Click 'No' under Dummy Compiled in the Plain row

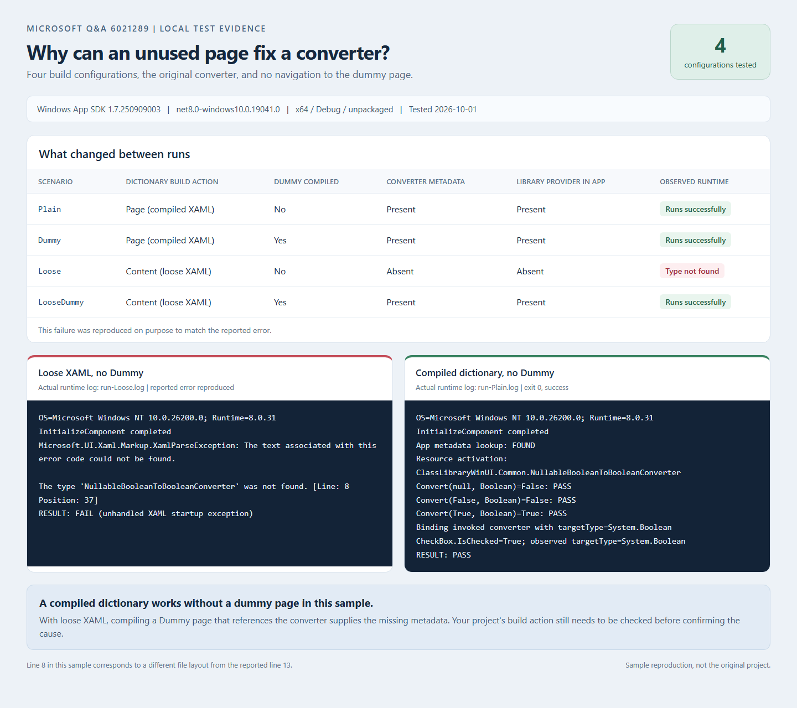click(x=280, y=209)
